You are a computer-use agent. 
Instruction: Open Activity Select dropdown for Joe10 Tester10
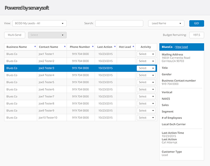pyautogui.click(x=146, y=118)
